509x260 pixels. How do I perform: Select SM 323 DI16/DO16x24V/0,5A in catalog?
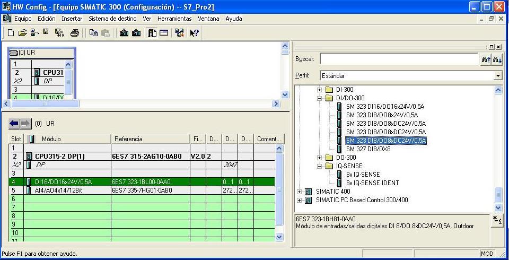pos(385,107)
